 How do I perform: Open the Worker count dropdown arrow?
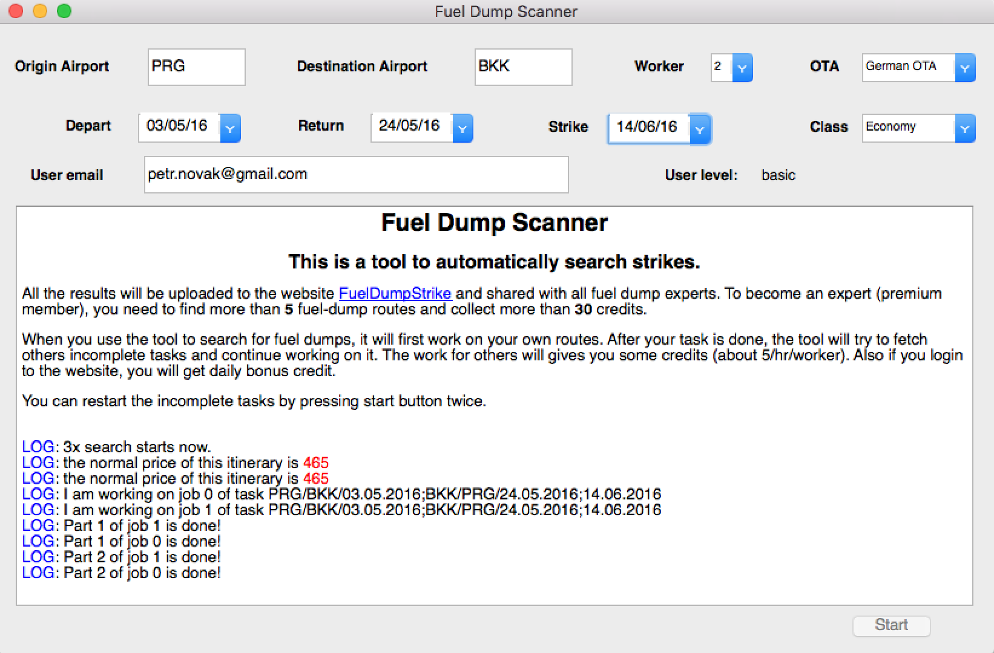tap(742, 67)
